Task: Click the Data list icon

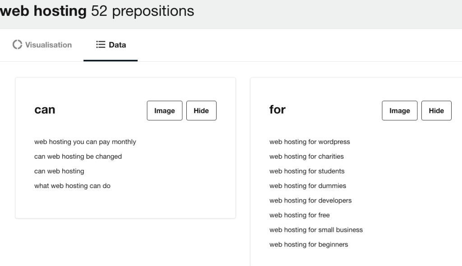Action: (x=101, y=45)
